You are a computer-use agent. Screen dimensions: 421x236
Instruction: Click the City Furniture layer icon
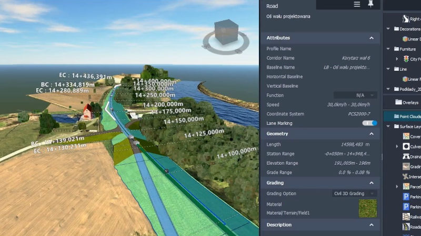point(406,59)
